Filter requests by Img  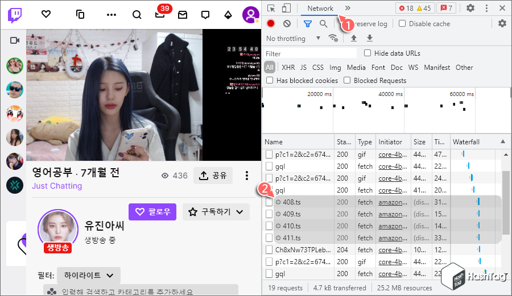click(x=335, y=68)
